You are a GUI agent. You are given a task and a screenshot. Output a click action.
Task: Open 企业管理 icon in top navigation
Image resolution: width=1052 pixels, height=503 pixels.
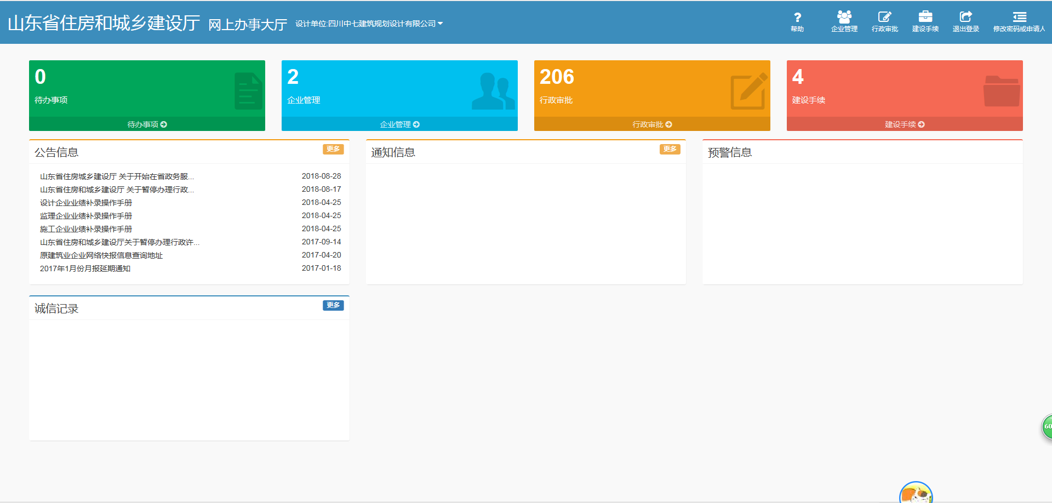[x=844, y=18]
